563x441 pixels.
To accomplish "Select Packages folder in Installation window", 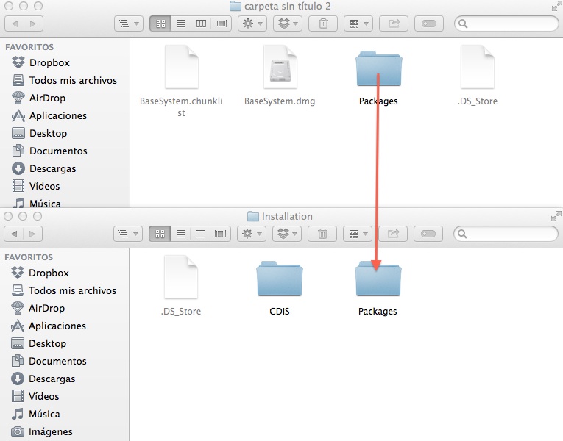I will click(378, 279).
